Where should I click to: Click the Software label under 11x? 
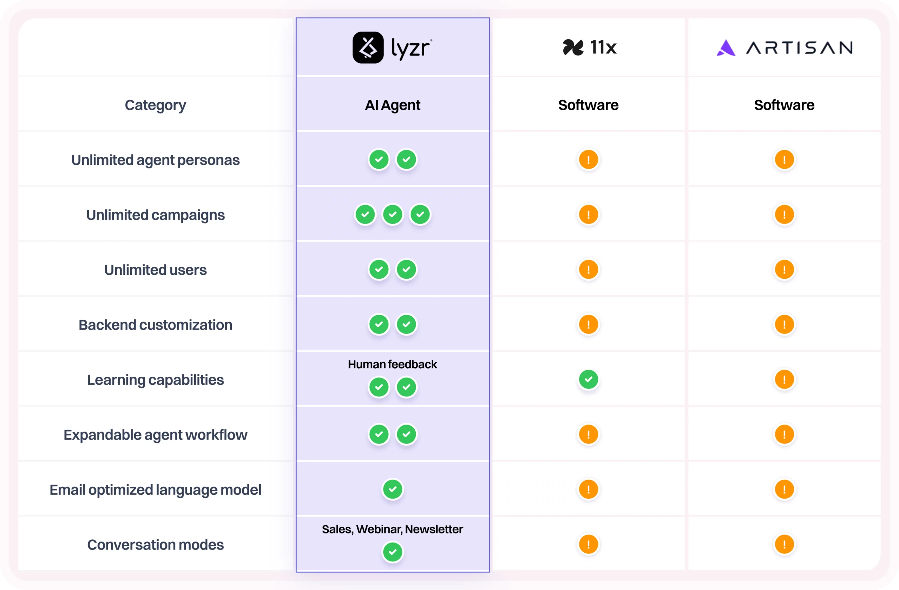click(x=589, y=105)
